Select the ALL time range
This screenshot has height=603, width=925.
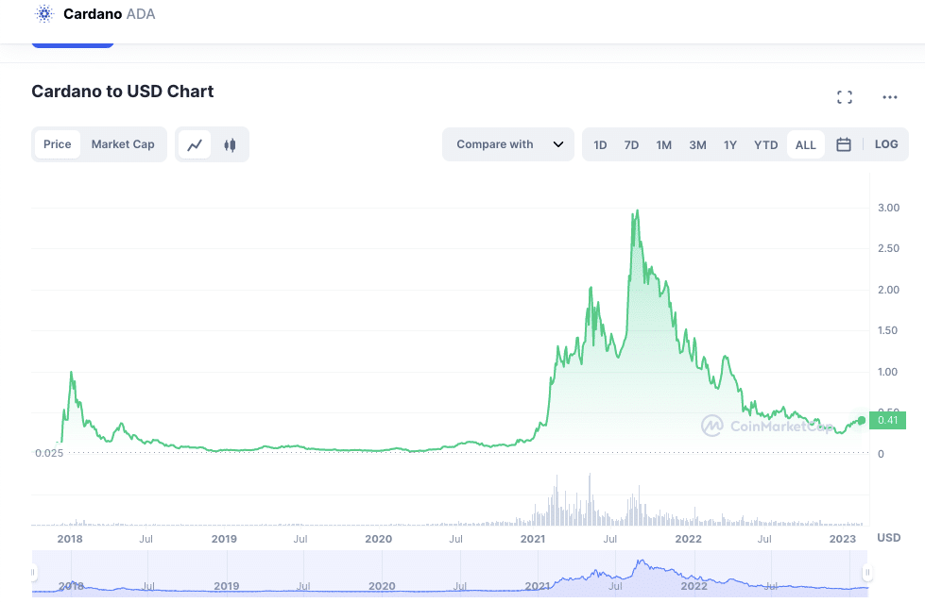coord(805,144)
